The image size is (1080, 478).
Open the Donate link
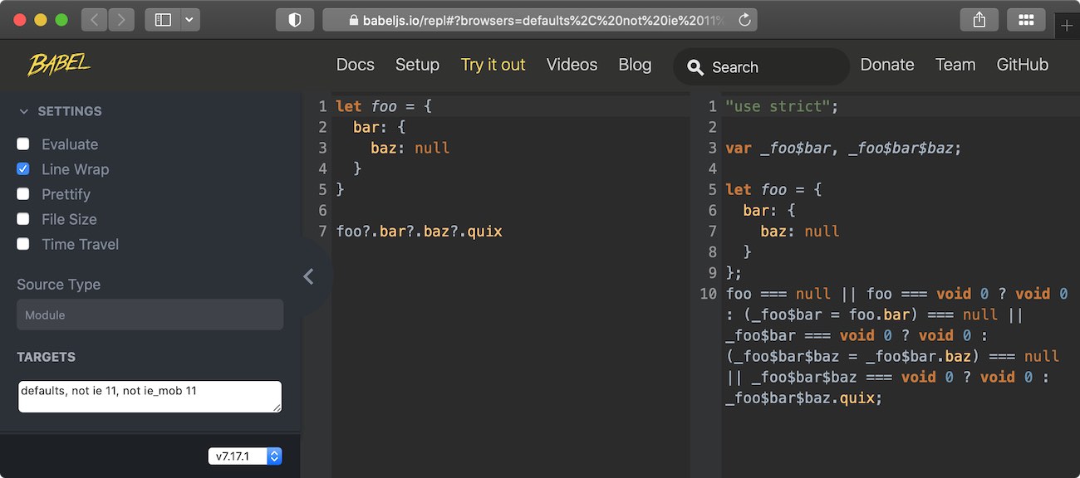(887, 65)
